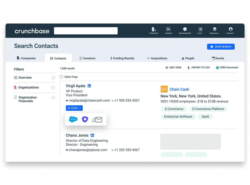250x185 pixels.
Task: Click the Filters heading
Action: (x=19, y=69)
